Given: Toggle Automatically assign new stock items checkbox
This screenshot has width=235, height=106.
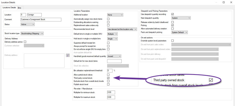Looking at the screenshot, I should click(x=108, y=19).
